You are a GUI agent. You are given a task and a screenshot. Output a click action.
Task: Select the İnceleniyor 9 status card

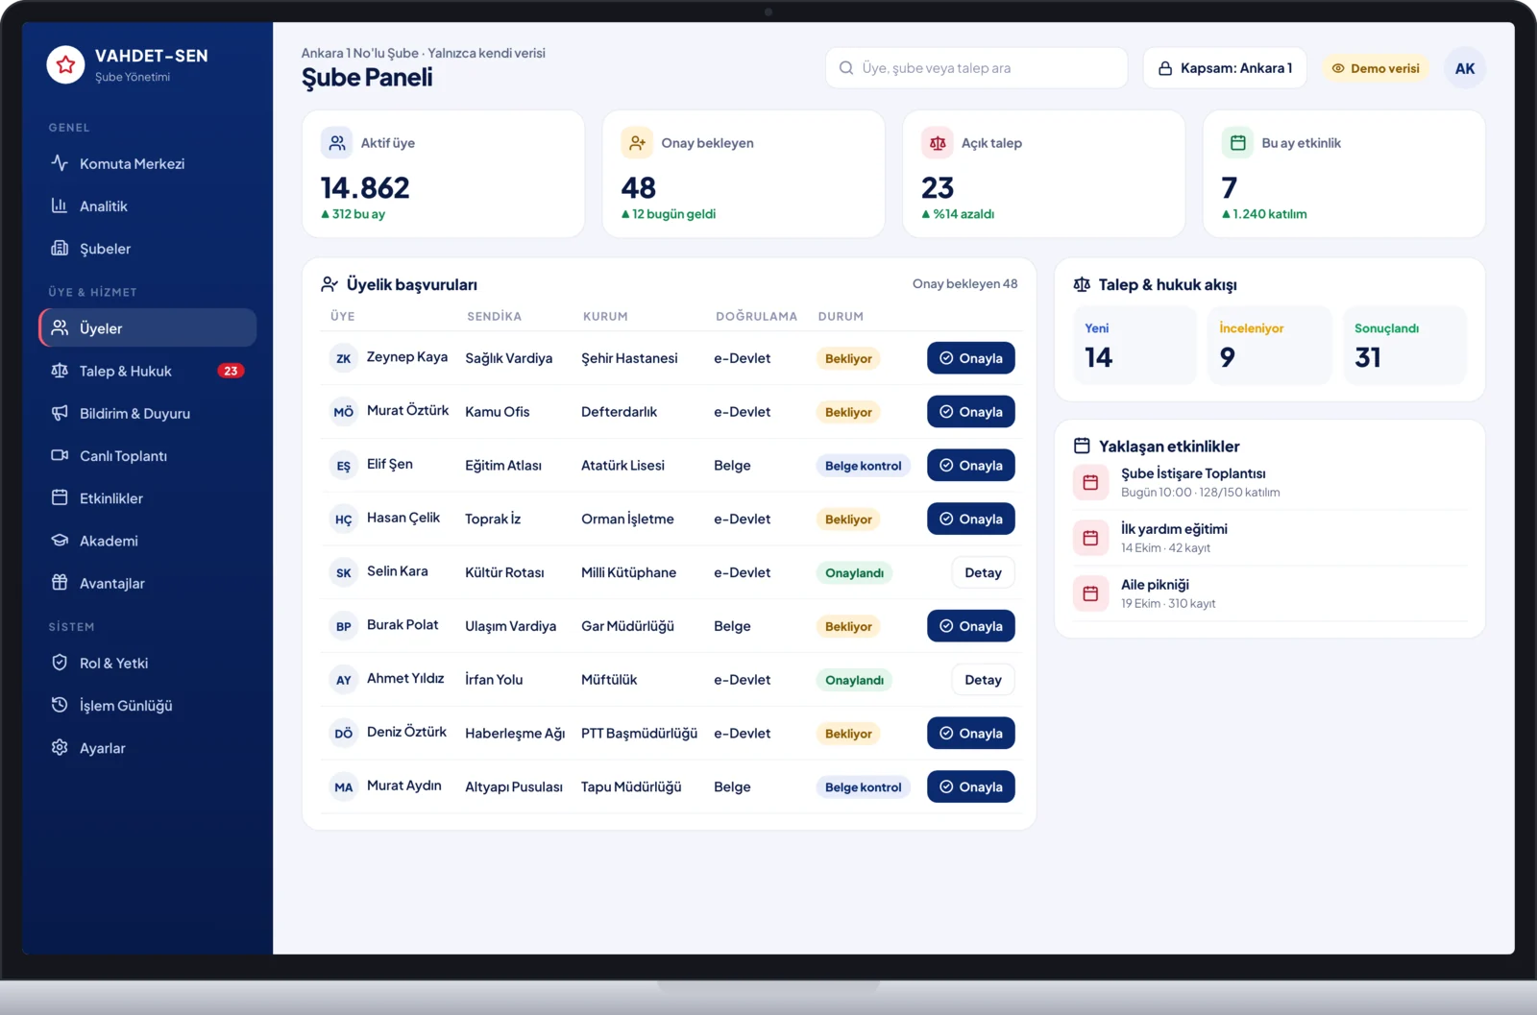(1269, 345)
